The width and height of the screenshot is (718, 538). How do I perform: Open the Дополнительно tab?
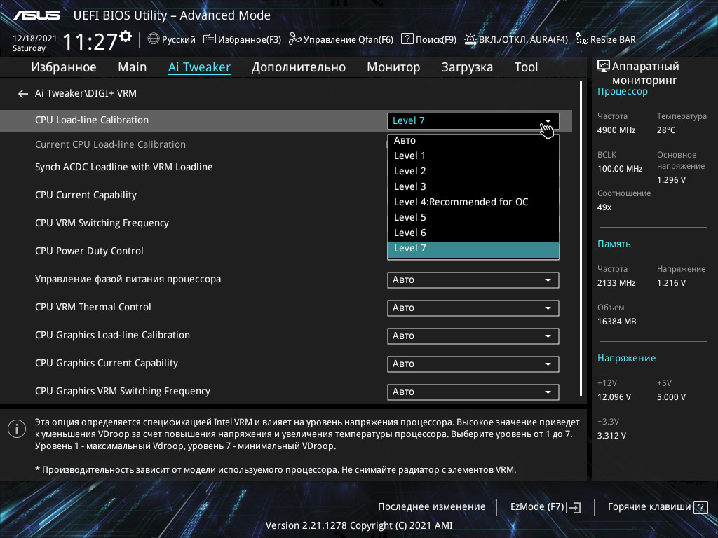tap(299, 67)
